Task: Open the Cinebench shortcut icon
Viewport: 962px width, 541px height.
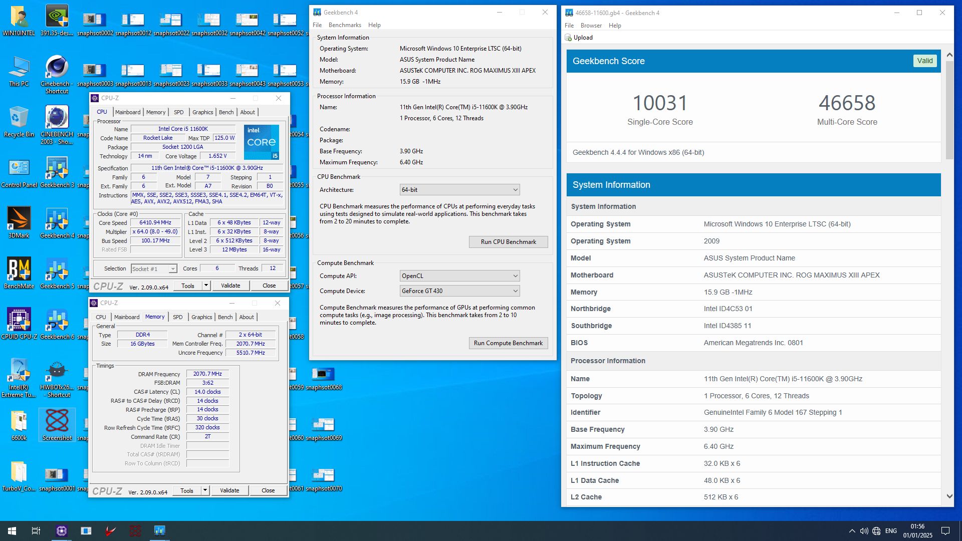Action: pyautogui.click(x=57, y=75)
